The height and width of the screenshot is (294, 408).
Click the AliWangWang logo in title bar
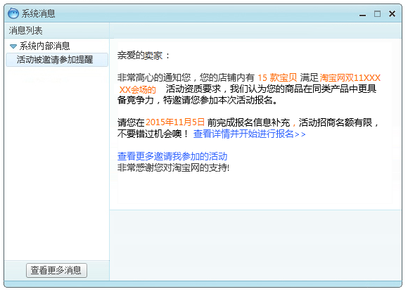click(13, 13)
